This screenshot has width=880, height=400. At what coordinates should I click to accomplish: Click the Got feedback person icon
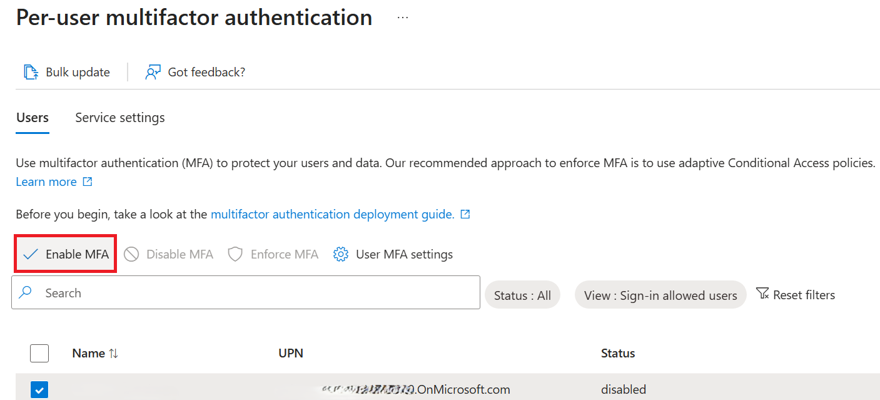pos(153,73)
